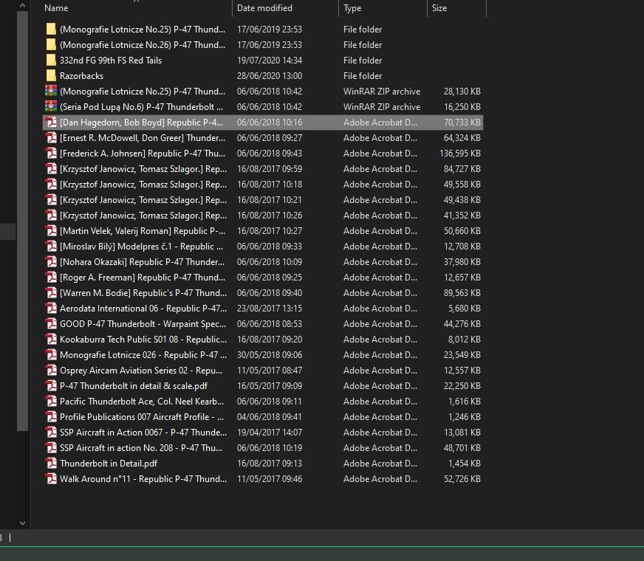Click PDF icon of GOOD P-47 Thunderbolt Warpaint file
644x561 pixels.
coord(51,324)
